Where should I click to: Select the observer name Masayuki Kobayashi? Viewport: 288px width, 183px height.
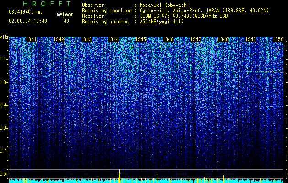164,5
